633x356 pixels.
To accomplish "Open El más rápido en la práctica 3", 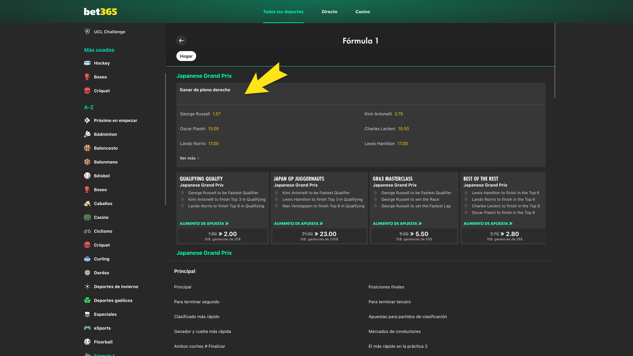I will click(x=398, y=346).
